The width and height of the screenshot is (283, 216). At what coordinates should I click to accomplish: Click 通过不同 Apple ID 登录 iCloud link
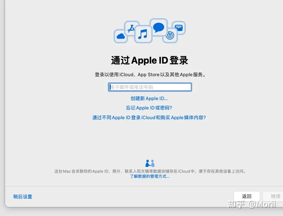pos(149,117)
